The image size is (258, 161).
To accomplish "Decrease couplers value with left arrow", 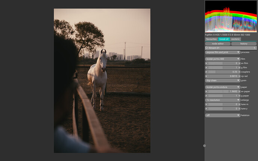I will 206,72.
